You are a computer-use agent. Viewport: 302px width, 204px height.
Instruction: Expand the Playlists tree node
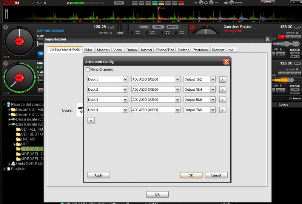5,169
